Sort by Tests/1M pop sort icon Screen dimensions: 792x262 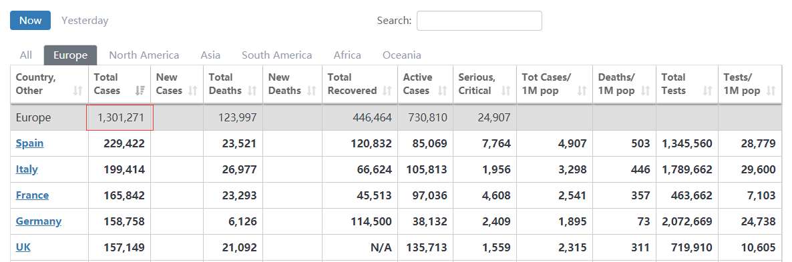[771, 91]
